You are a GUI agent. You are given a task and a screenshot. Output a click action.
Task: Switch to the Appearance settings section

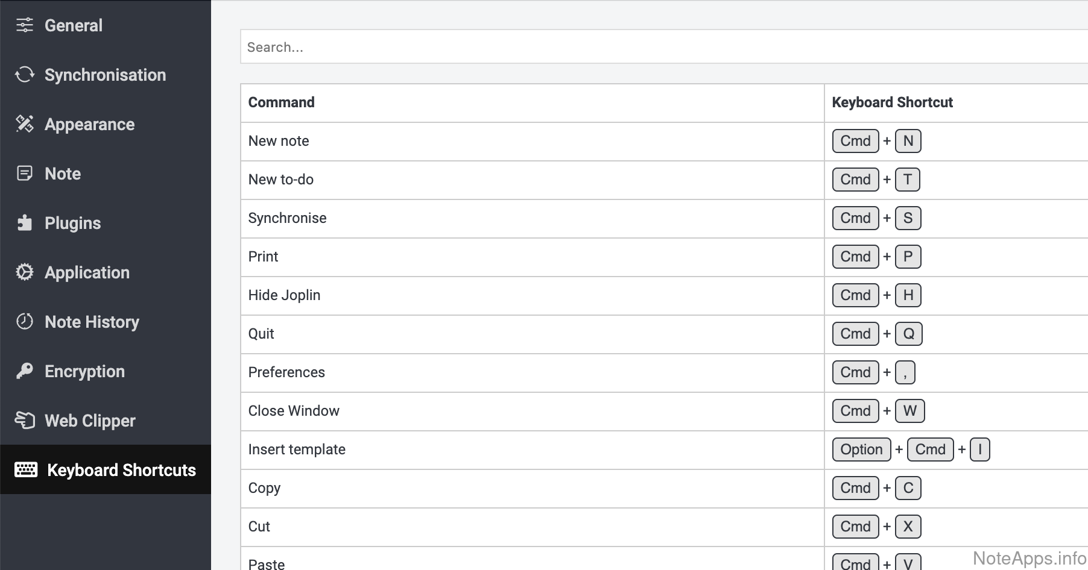[x=89, y=124]
